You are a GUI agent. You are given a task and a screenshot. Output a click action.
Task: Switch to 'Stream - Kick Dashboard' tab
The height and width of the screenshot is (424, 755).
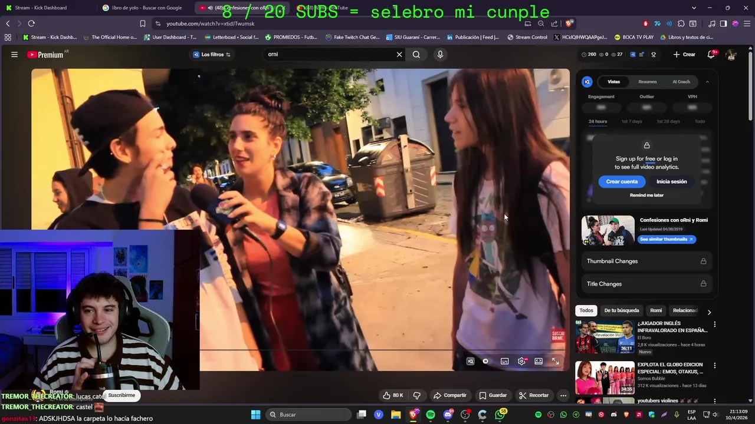pyautogui.click(x=48, y=8)
